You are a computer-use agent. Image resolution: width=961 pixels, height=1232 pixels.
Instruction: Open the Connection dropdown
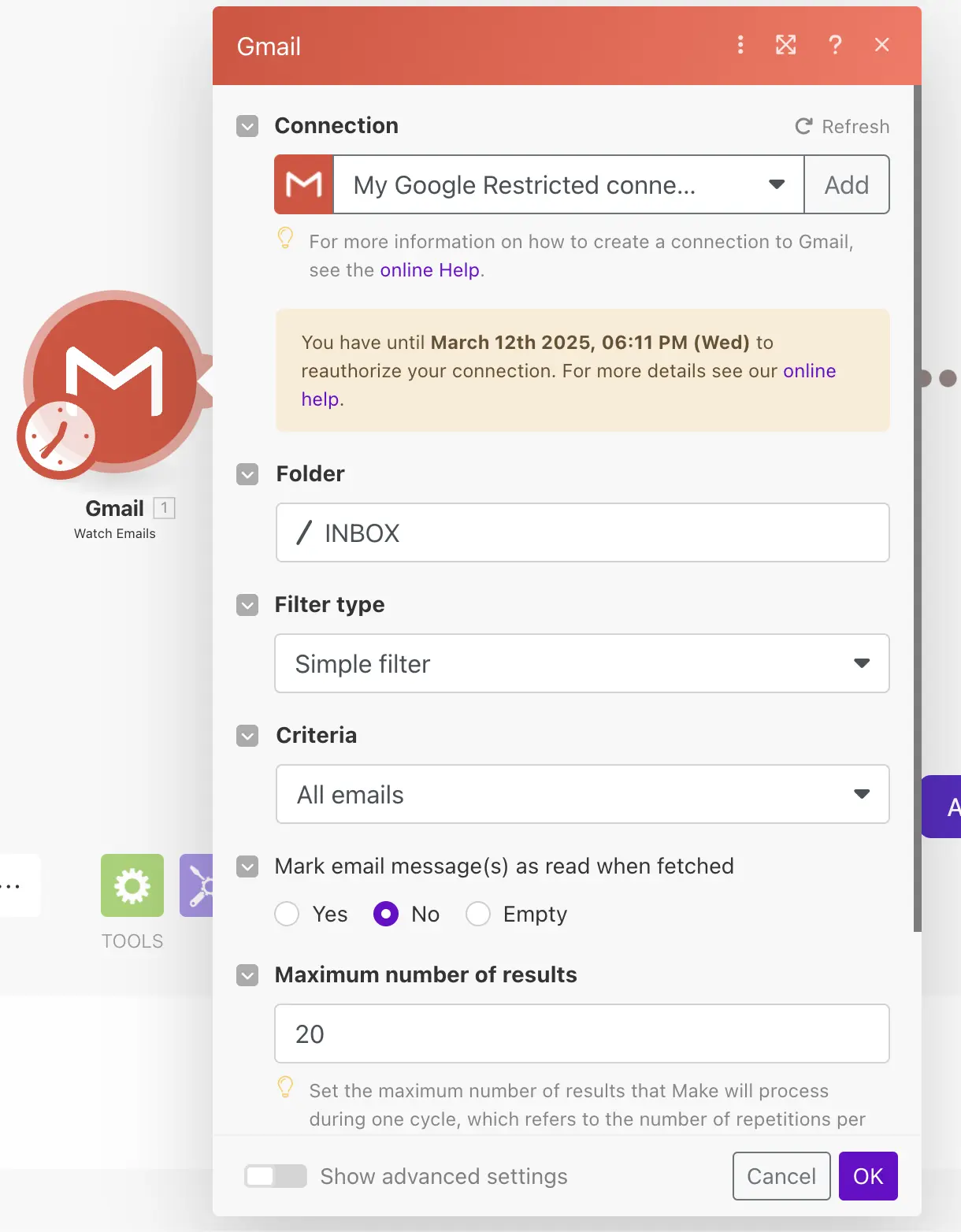click(x=776, y=184)
